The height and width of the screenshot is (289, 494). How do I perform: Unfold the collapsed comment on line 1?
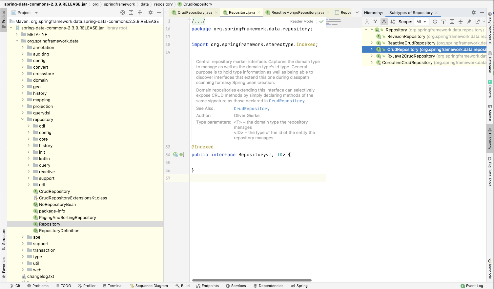pyautogui.click(x=189, y=21)
